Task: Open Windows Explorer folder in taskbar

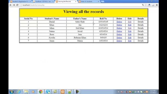Action: pos(26,92)
